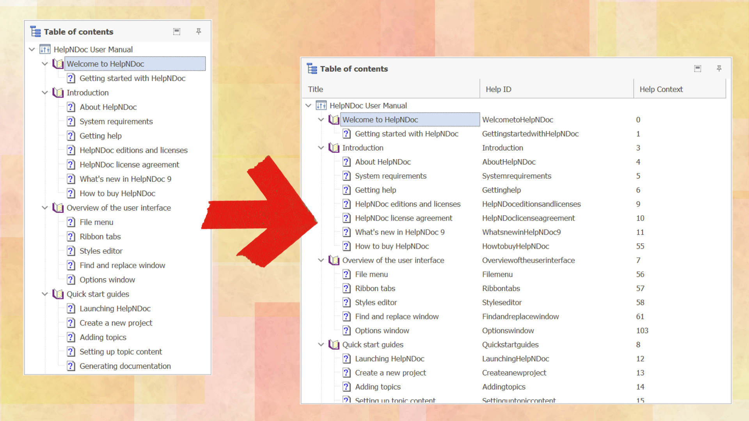The height and width of the screenshot is (421, 749).
Task: Click the Overviewoftheuserinterface Help ID cell
Action: pyautogui.click(x=529, y=260)
